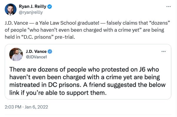Click Ryan J. Reilly's blue verified badge
177x117 pixels.
point(49,6)
